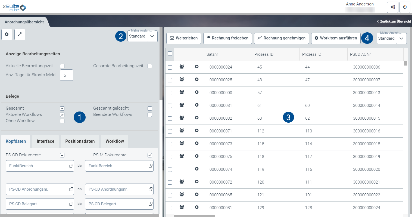This screenshot has height=217, width=412.
Task: Open the settings gears icon in the header
Action: tap(393, 7)
